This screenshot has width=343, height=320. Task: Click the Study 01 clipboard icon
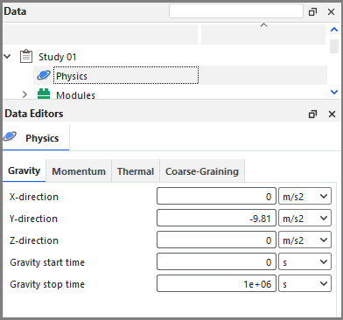(x=26, y=57)
